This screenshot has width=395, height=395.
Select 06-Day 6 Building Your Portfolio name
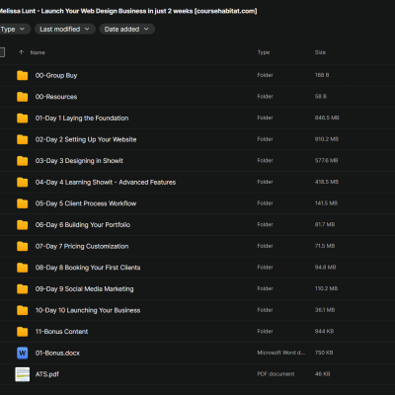point(83,225)
